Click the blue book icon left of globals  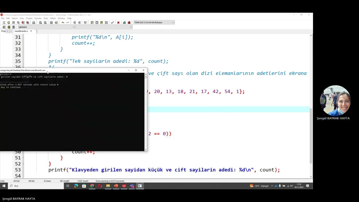pos(13,27)
